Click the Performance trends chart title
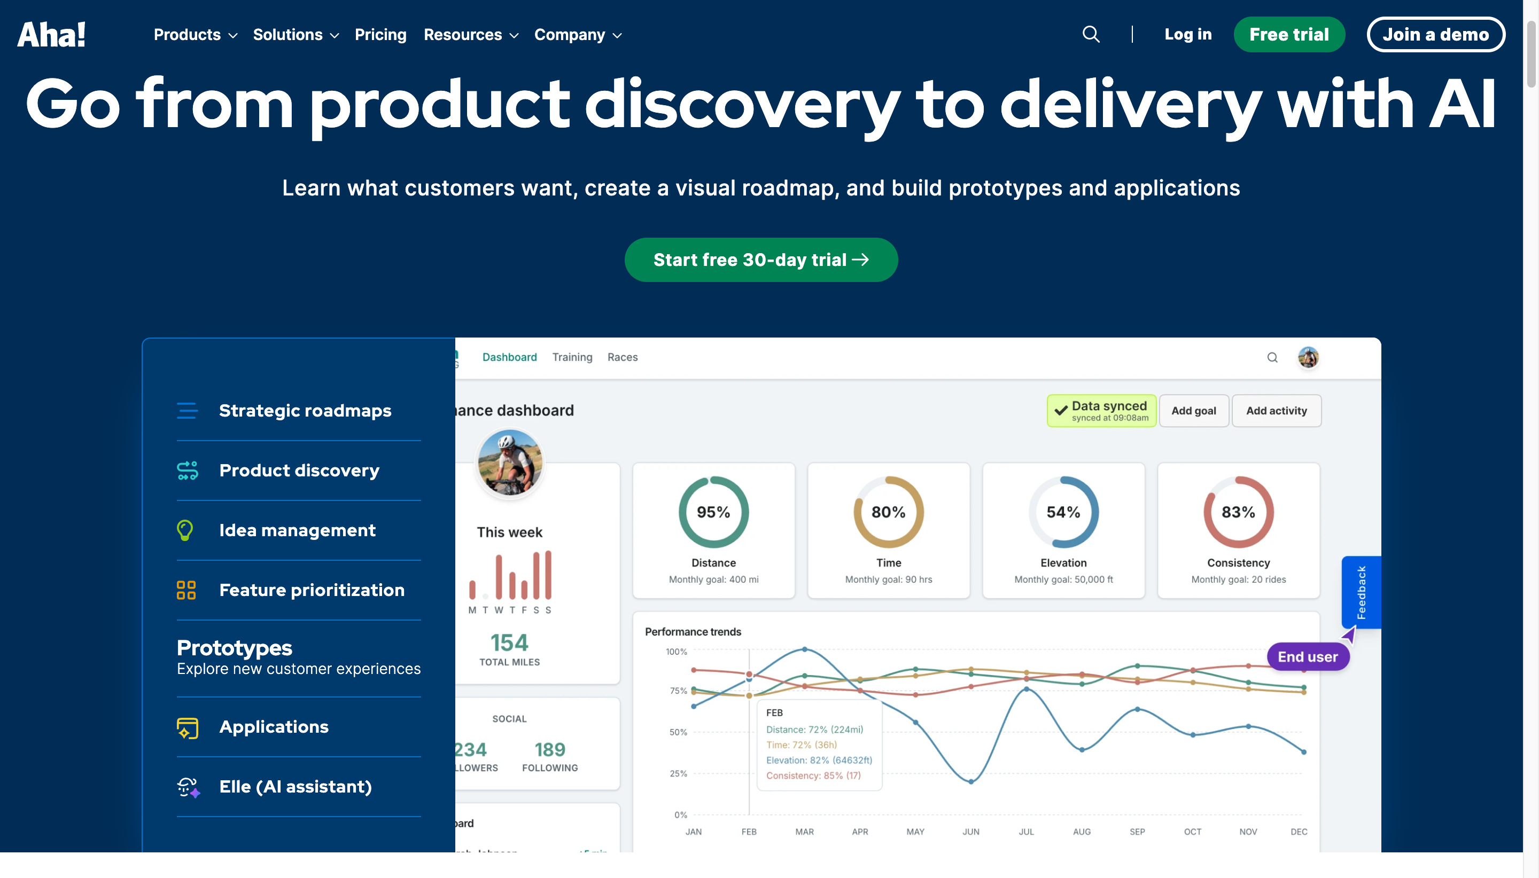Viewport: 1539px width, 878px height. click(693, 631)
